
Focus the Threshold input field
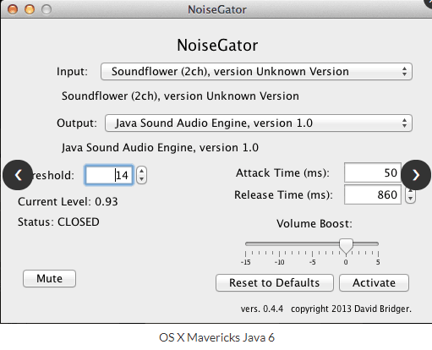(109, 175)
